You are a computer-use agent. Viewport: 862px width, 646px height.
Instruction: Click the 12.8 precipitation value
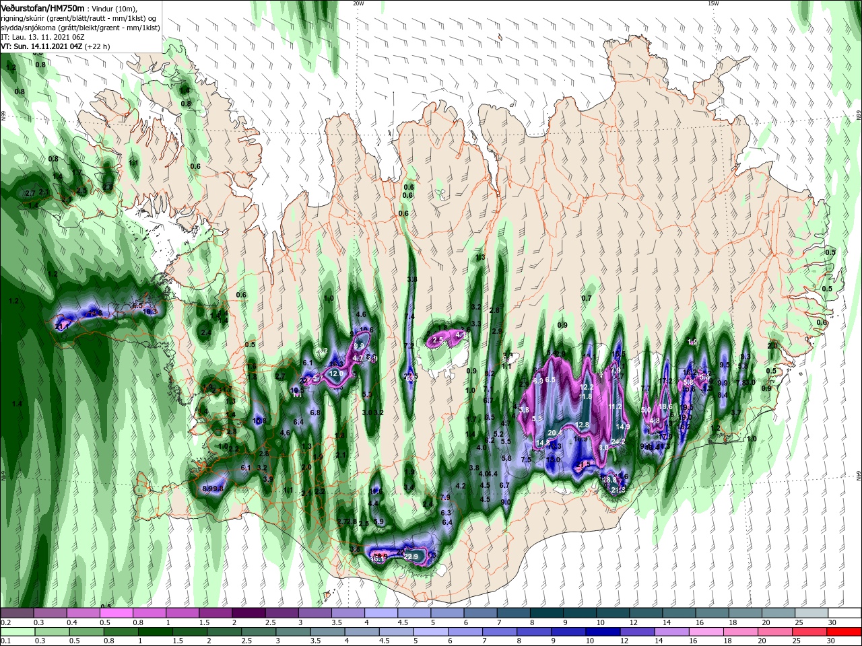(583, 425)
